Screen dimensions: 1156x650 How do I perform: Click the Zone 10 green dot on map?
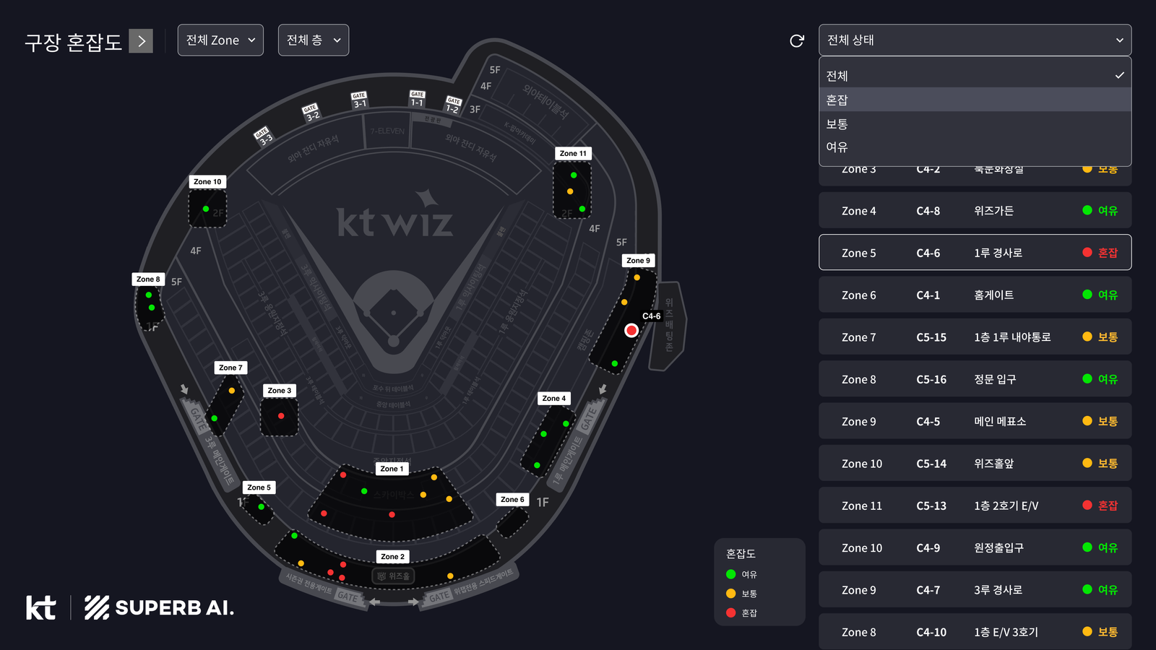[x=206, y=209]
